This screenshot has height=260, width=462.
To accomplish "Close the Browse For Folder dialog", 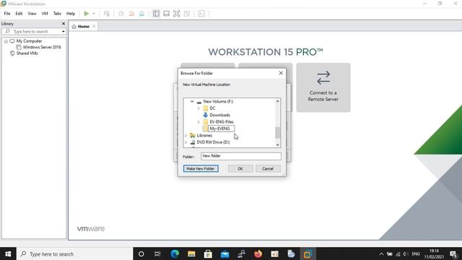I will coord(281,73).
